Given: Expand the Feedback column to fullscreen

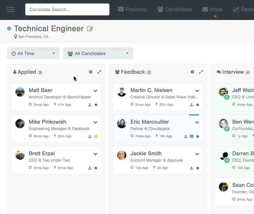Looking at the screenshot, I should coord(201,72).
